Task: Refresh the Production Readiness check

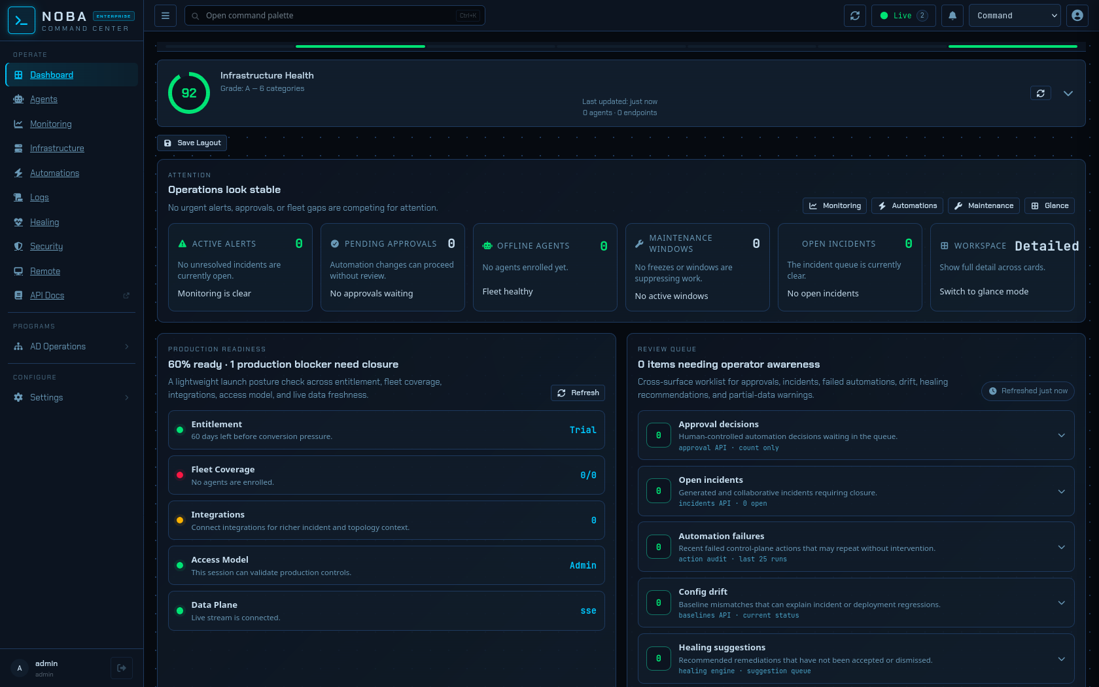Action: point(578,393)
